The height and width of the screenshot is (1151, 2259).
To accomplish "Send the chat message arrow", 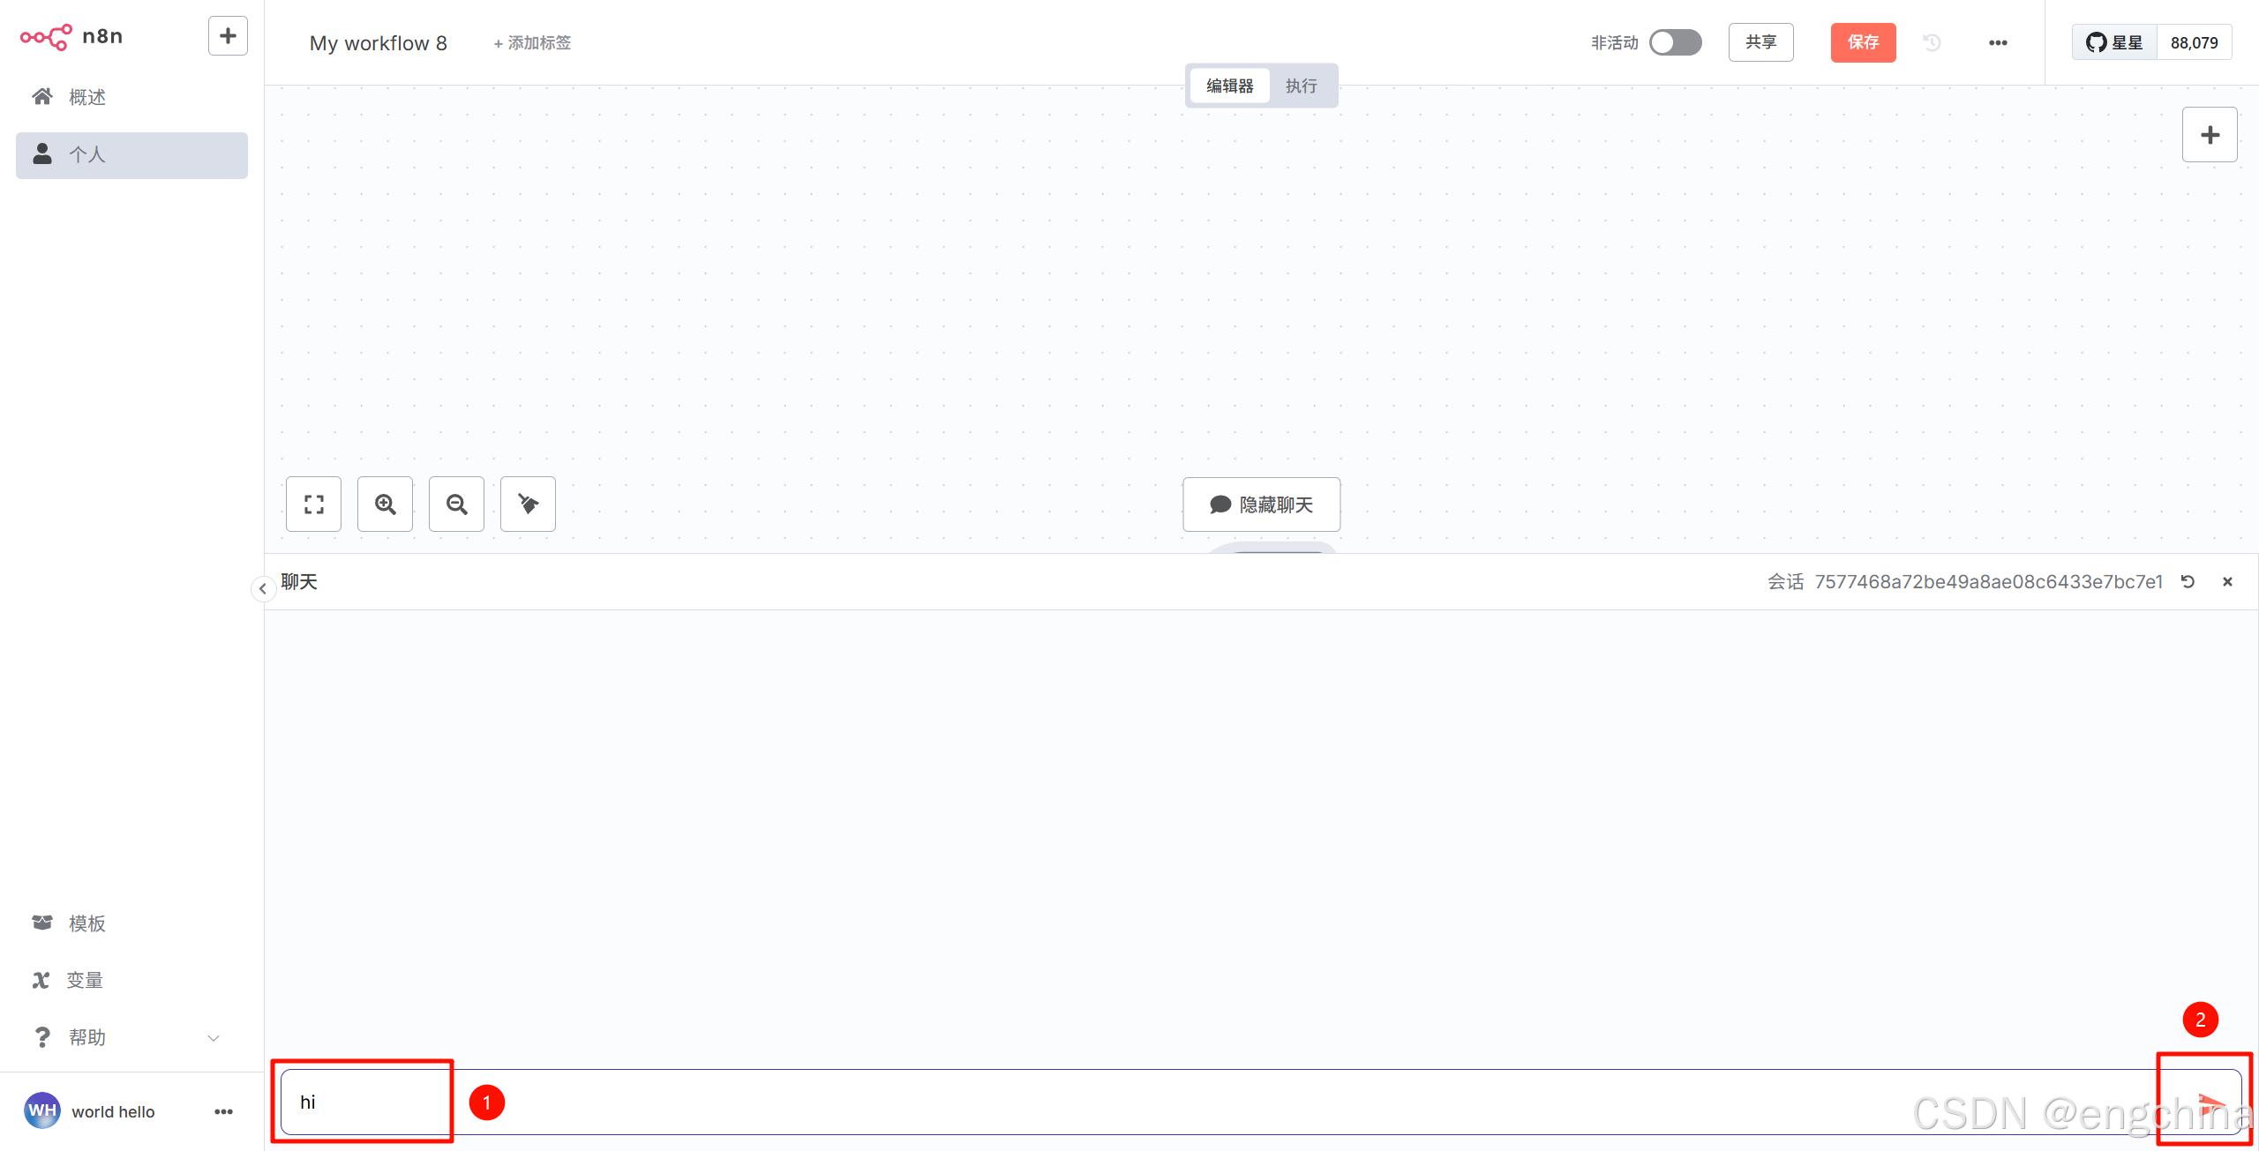I will point(2210,1102).
